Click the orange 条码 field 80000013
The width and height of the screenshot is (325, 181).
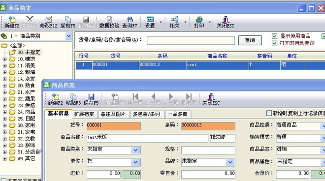[208, 126]
